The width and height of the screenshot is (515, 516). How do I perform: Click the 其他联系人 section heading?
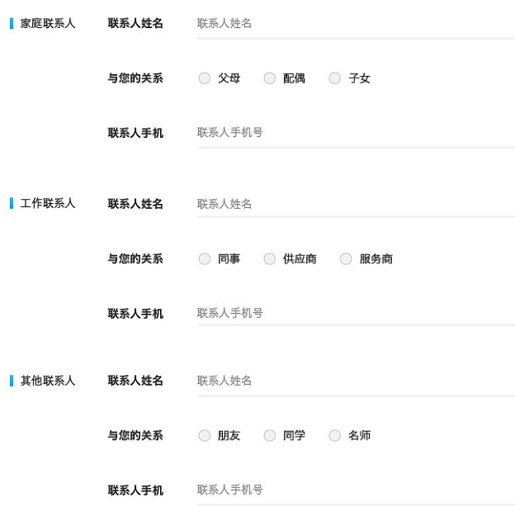coord(48,381)
